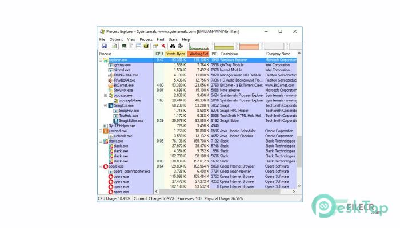The height and width of the screenshot is (228, 400).
Task: Open the System Information toolbar icon
Action: [x=124, y=46]
